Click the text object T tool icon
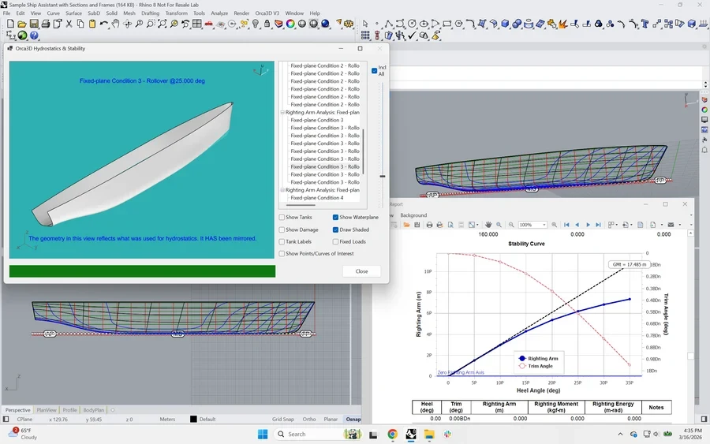This screenshot has height=444, width=710. click(645, 24)
